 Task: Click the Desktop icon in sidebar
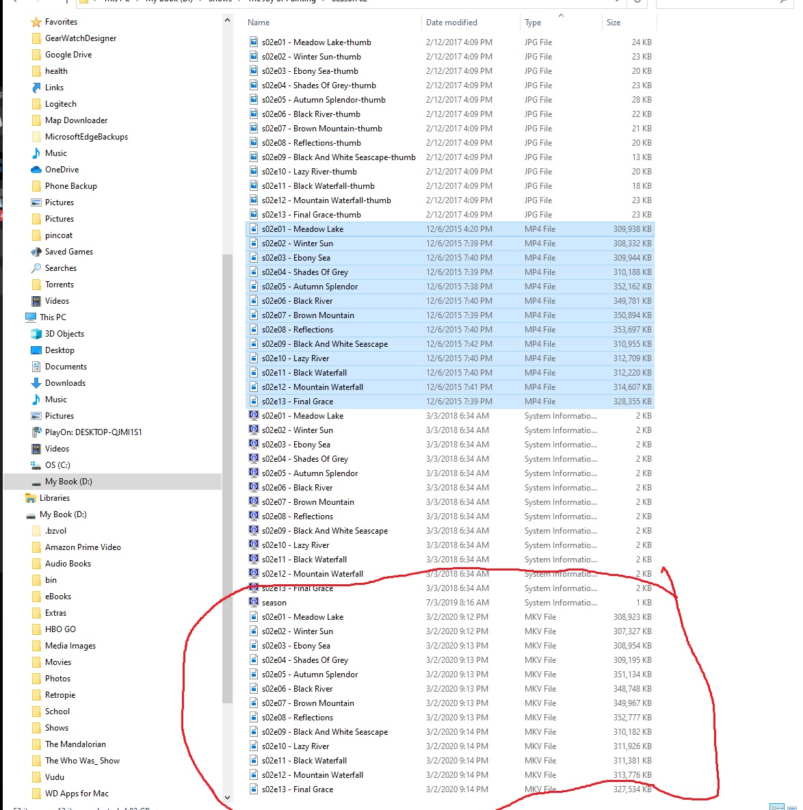point(36,350)
